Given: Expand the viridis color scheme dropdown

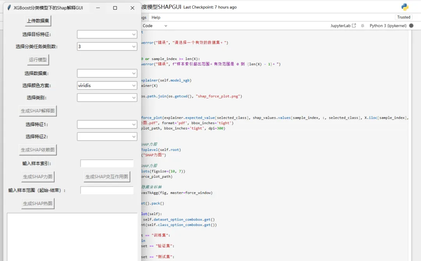Looking at the screenshot, I should click(134, 85).
